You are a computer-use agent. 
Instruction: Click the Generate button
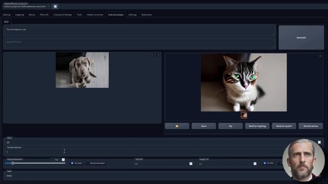click(x=301, y=37)
